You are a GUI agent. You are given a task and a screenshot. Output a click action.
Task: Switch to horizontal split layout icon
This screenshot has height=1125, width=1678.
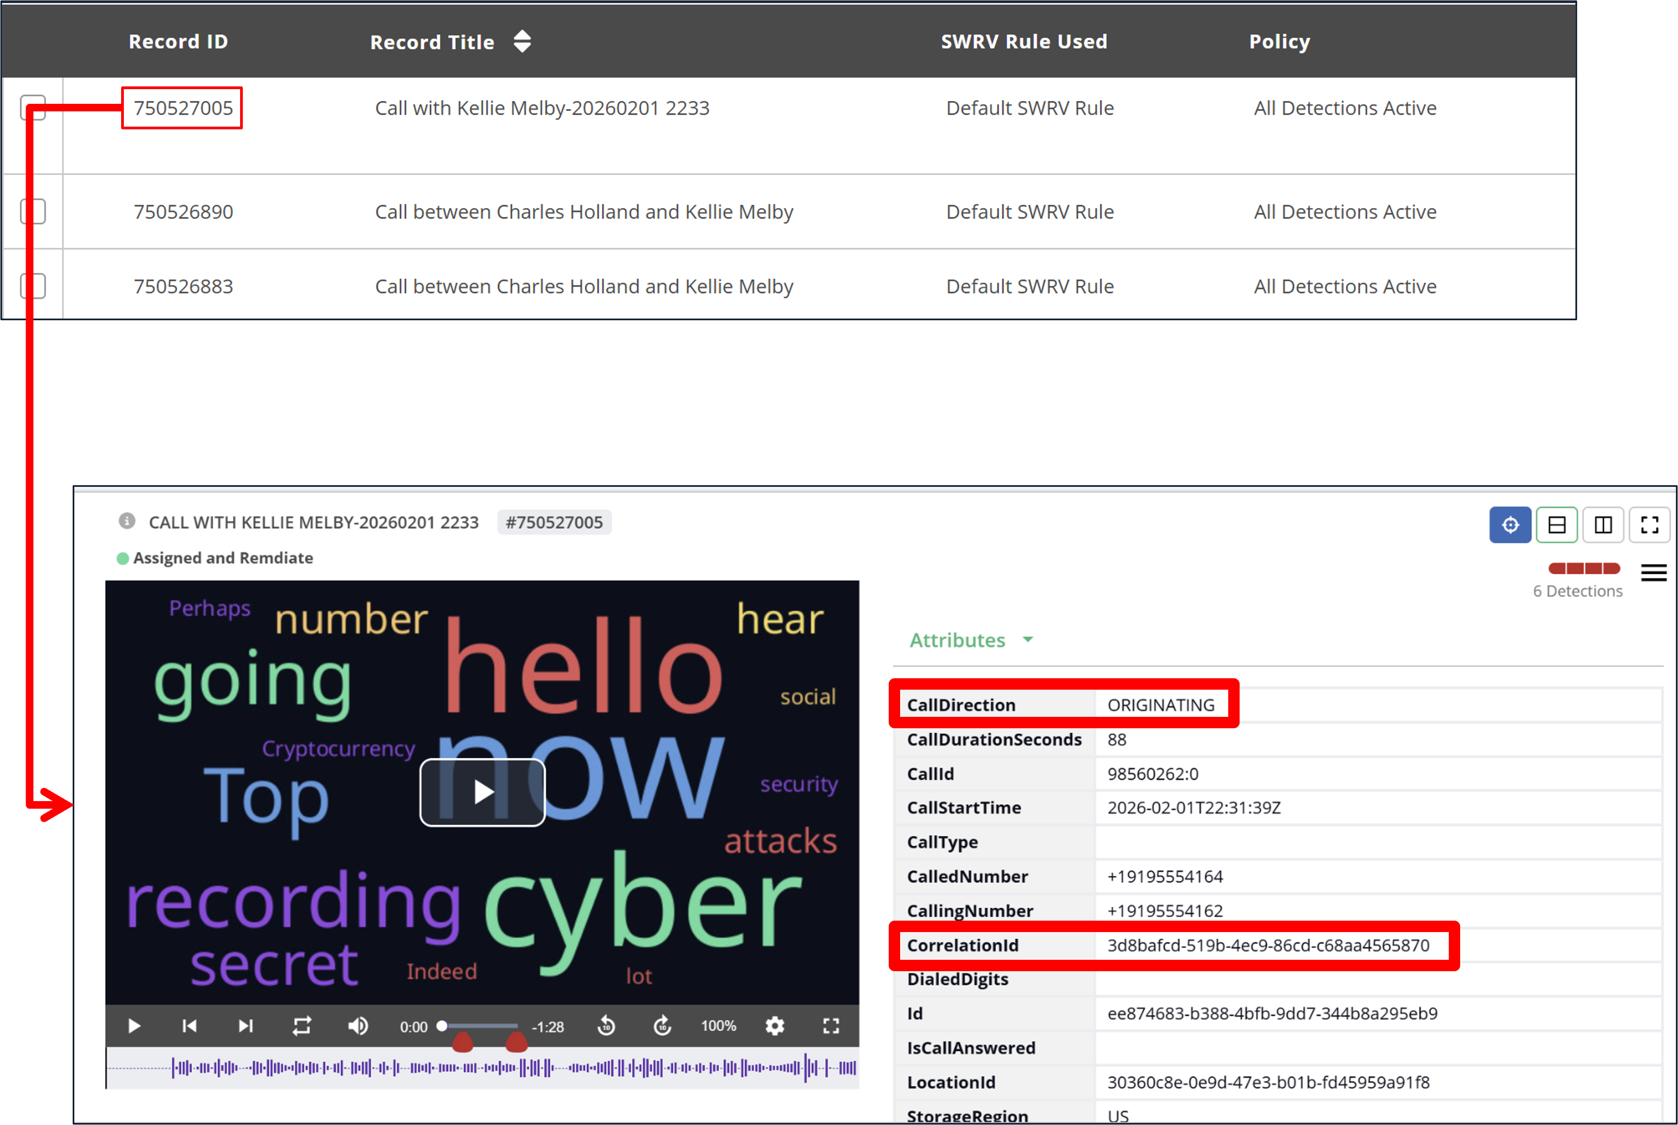pos(1557,525)
